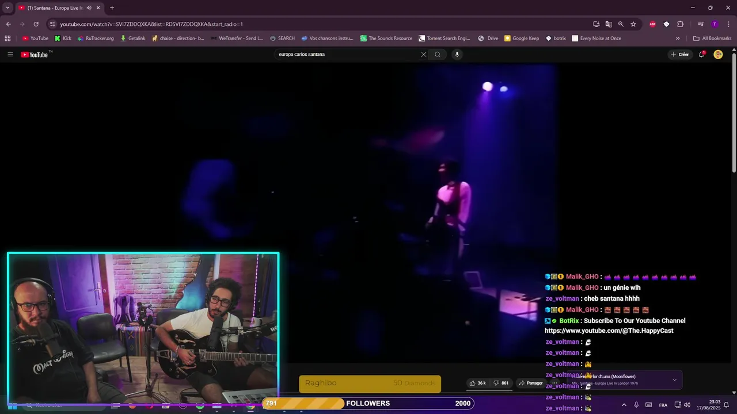Click the chat username BotRix
This screenshot has width=737, height=414.
pos(569,321)
